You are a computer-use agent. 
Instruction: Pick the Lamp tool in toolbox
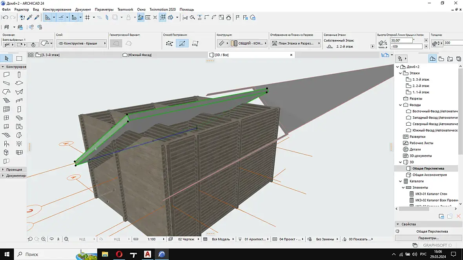click(19, 143)
